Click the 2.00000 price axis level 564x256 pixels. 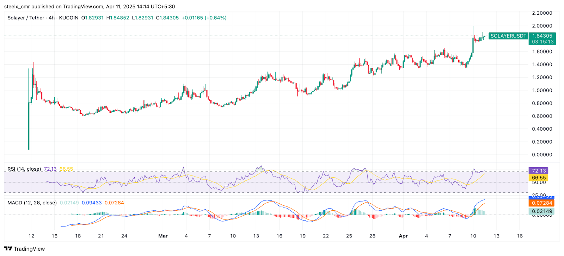click(x=542, y=26)
